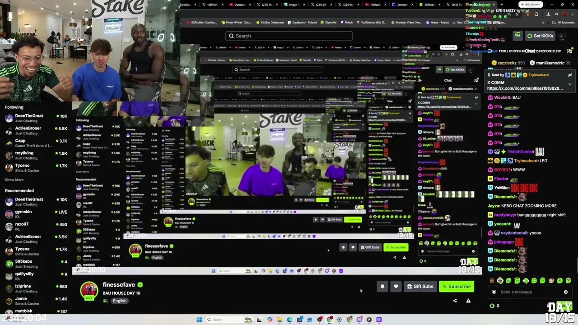The width and height of the screenshot is (578, 325).
Task: Open AdrienBroner in the Following list
Action: 36,130
